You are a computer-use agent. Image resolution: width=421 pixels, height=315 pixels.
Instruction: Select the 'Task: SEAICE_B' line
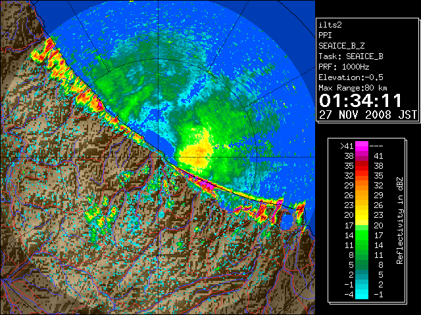[x=351, y=56]
